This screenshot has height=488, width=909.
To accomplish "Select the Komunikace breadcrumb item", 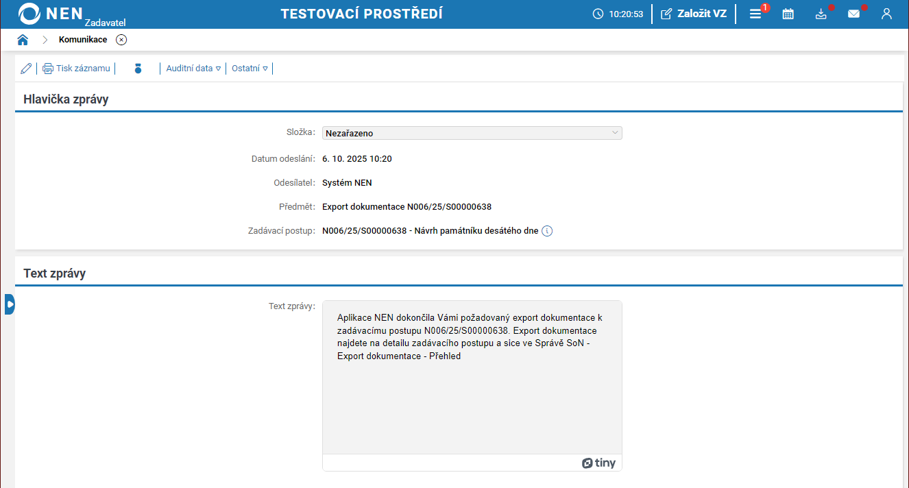I will pos(83,40).
